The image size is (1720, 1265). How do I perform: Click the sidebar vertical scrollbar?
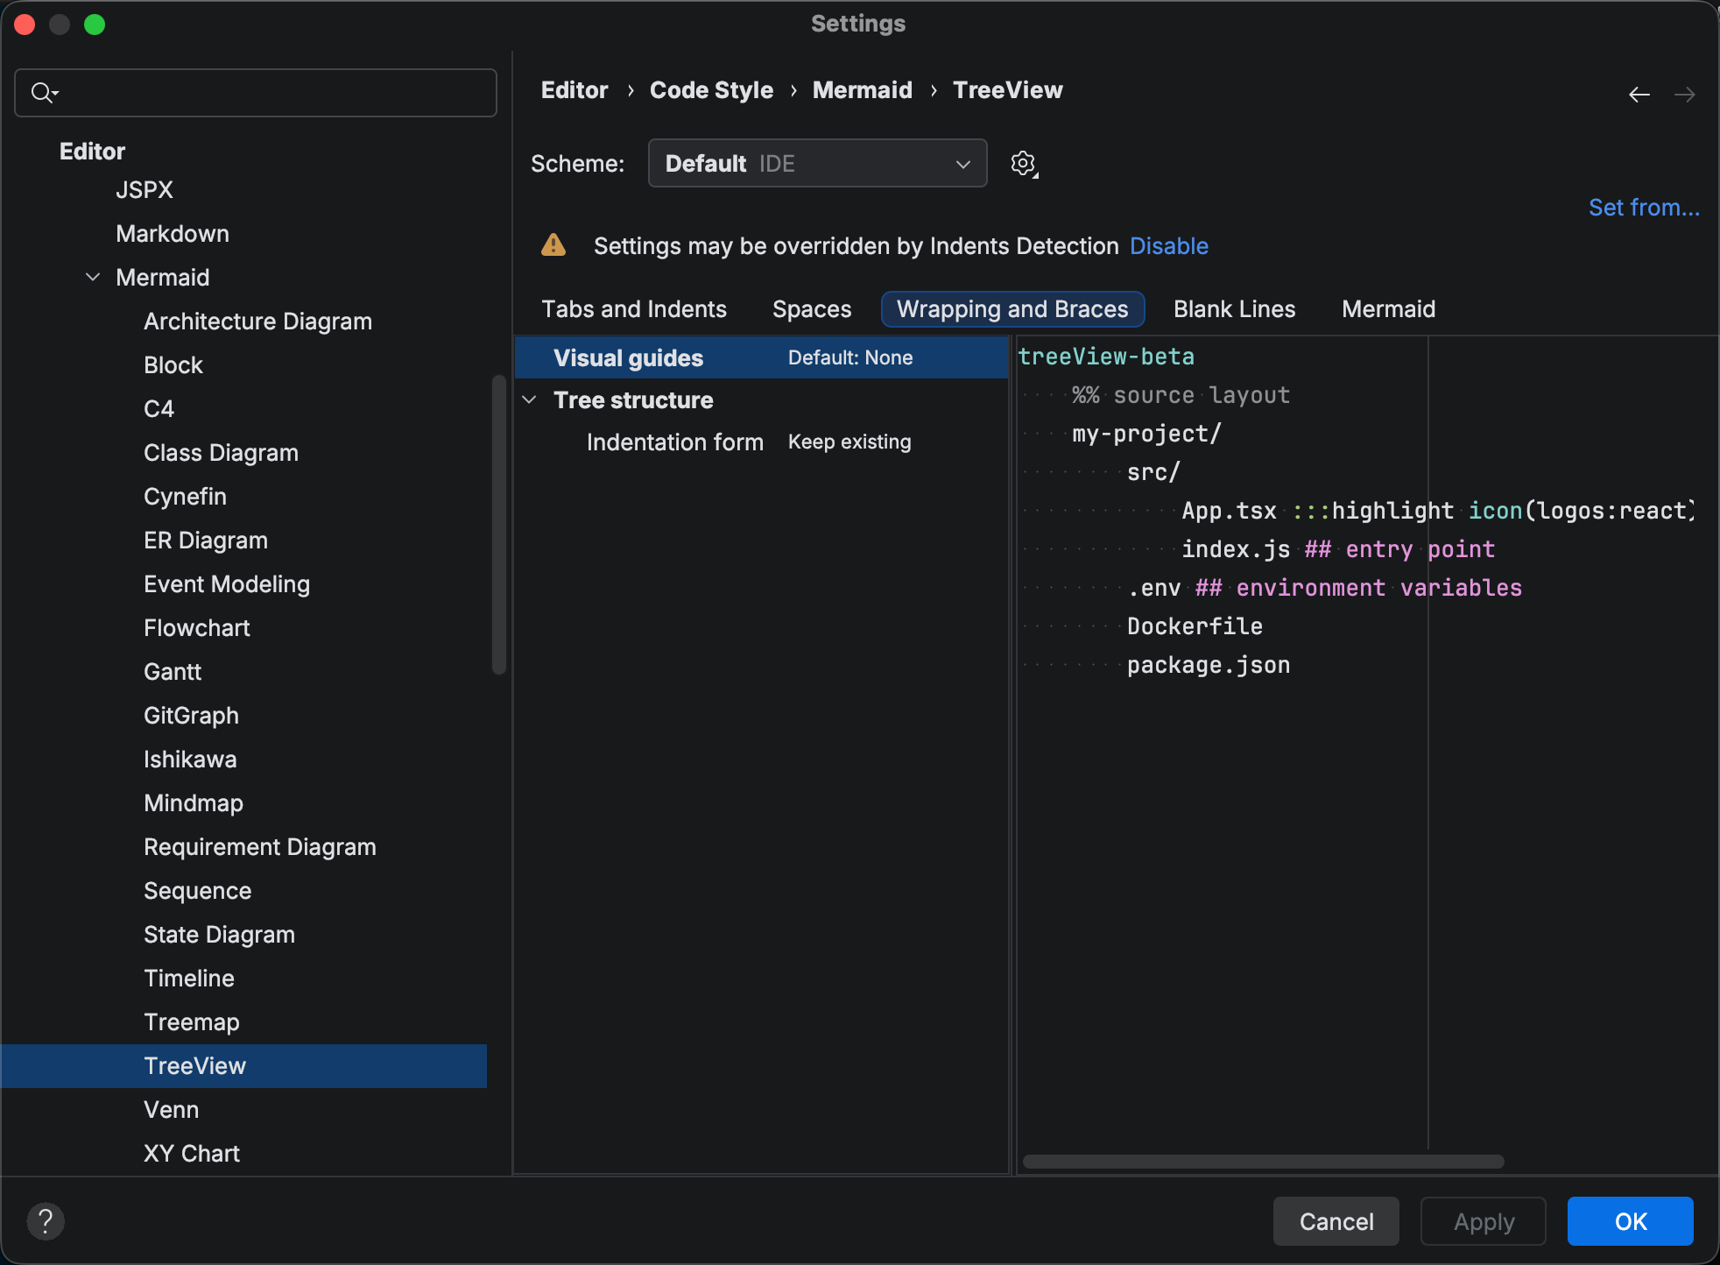[x=499, y=525]
